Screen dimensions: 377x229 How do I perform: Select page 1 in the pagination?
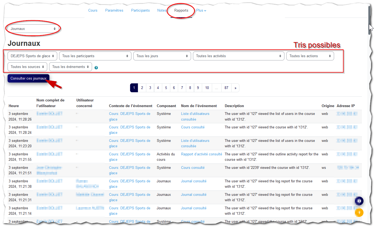(x=134, y=88)
